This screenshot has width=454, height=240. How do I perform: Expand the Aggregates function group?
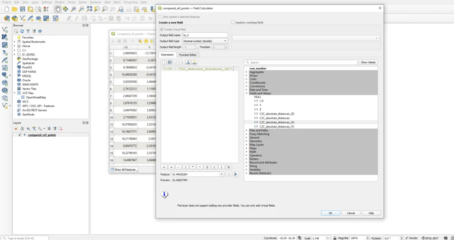pyautogui.click(x=247, y=72)
